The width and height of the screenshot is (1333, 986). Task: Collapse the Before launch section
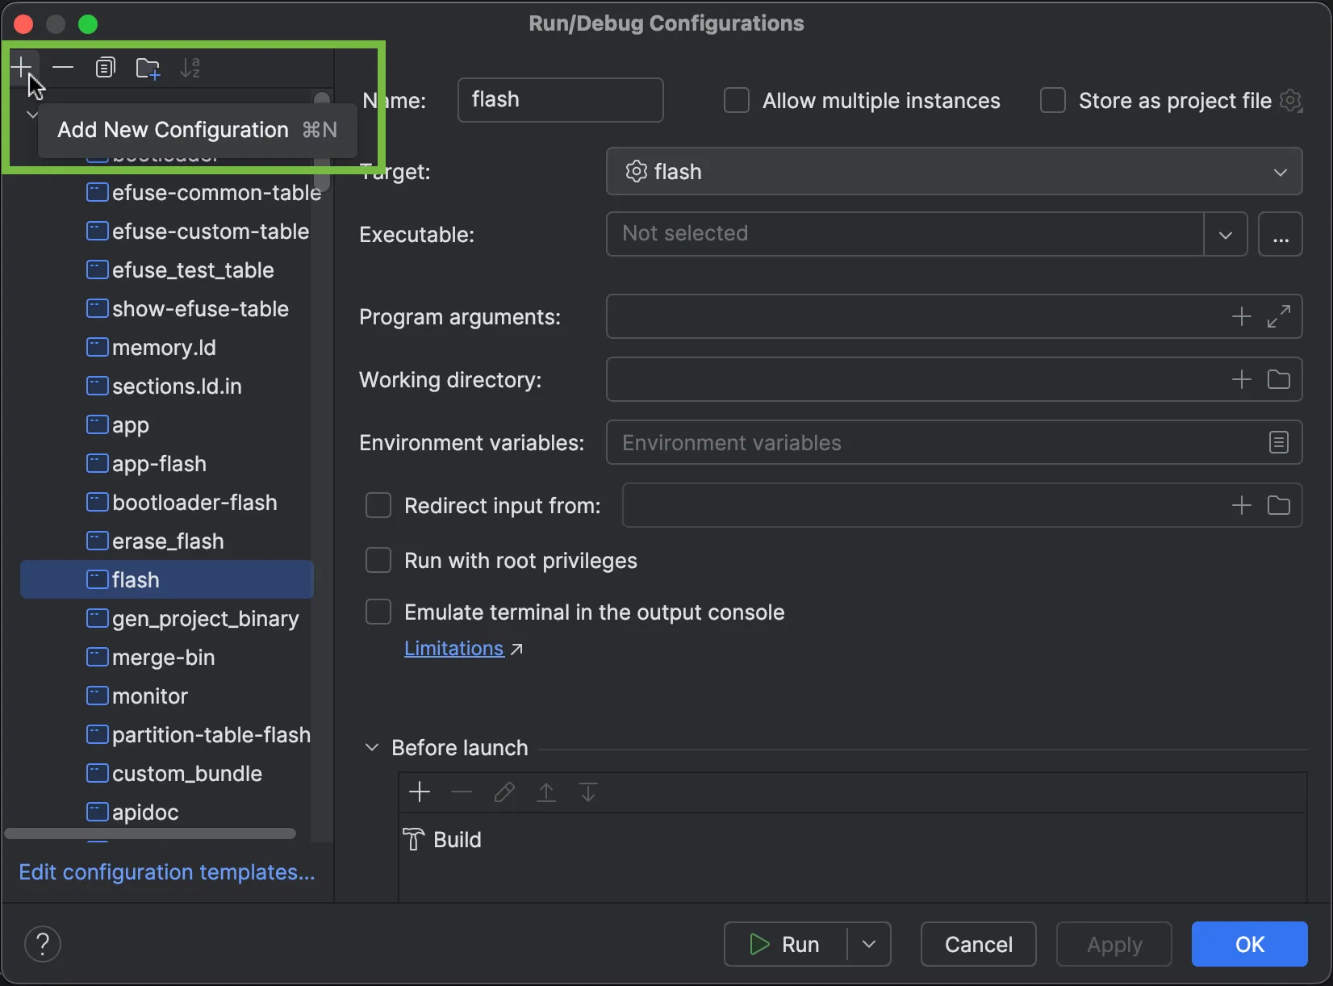372,747
